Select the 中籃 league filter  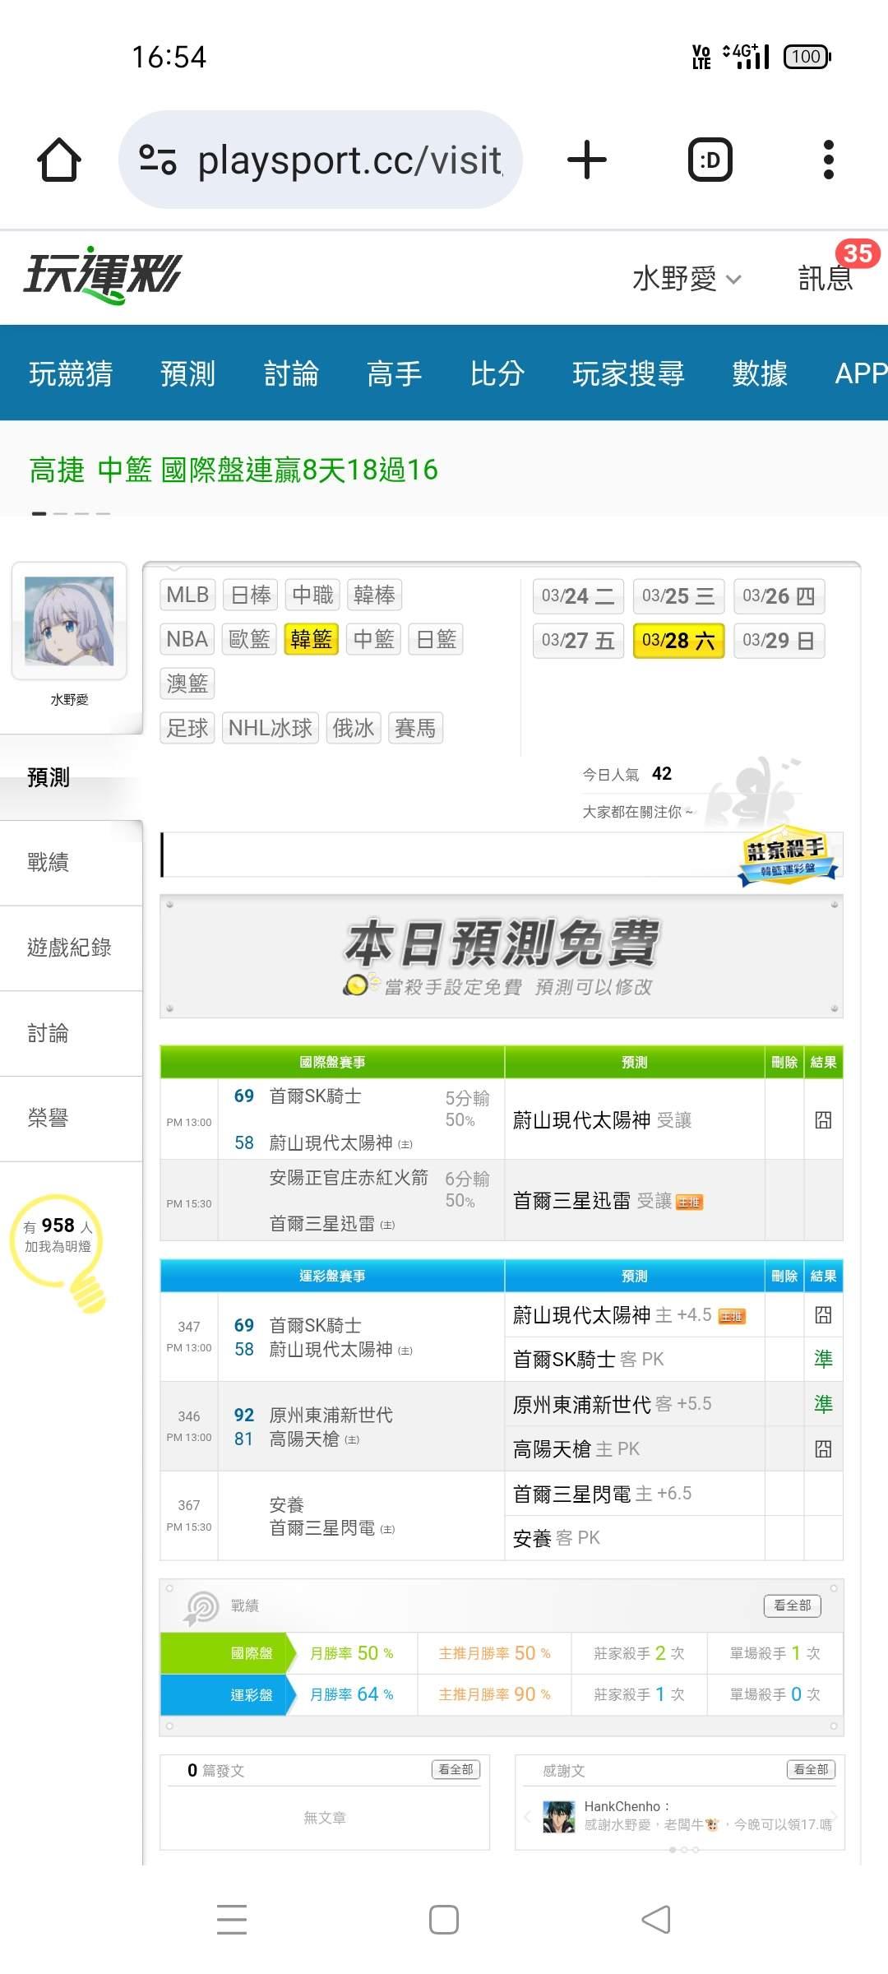click(374, 639)
